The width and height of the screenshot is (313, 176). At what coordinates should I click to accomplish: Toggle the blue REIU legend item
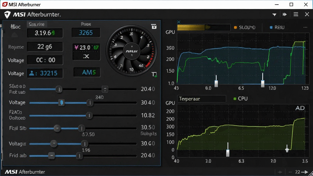(277, 27)
